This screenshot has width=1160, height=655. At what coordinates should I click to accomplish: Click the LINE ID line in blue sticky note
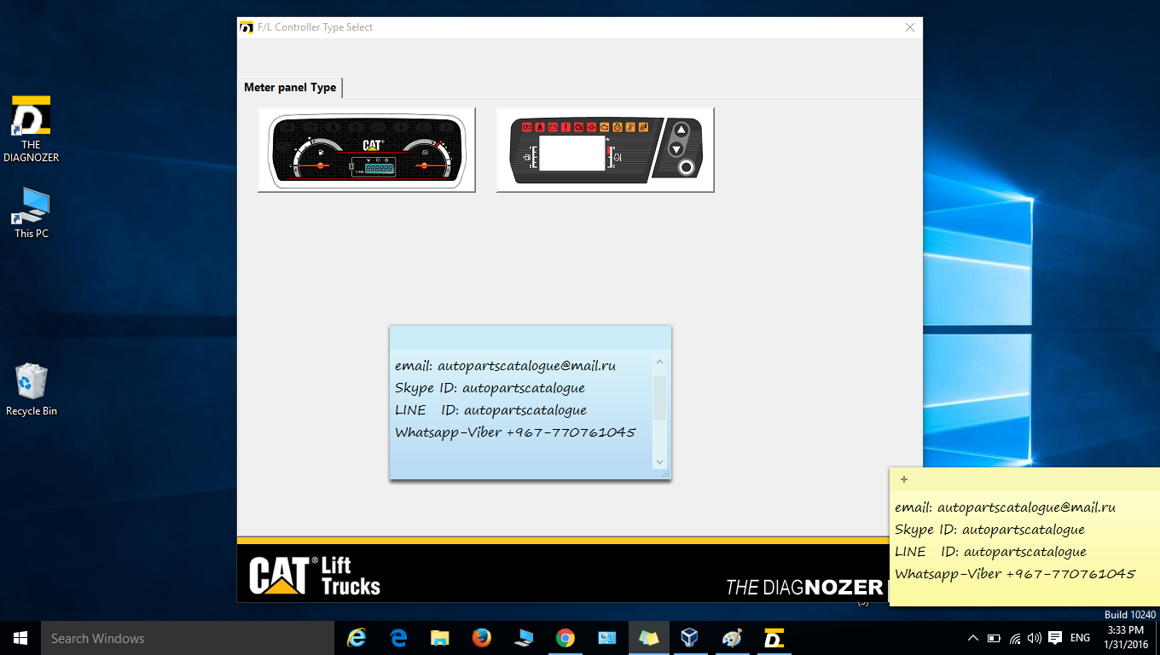(x=490, y=410)
